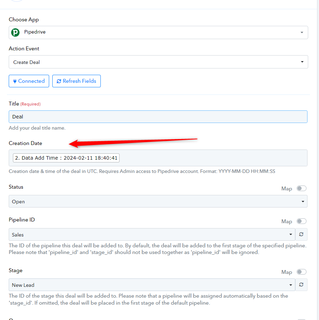Click the Pipedrive logo icon
Viewport: 319px width, 320px height.
coord(15,32)
